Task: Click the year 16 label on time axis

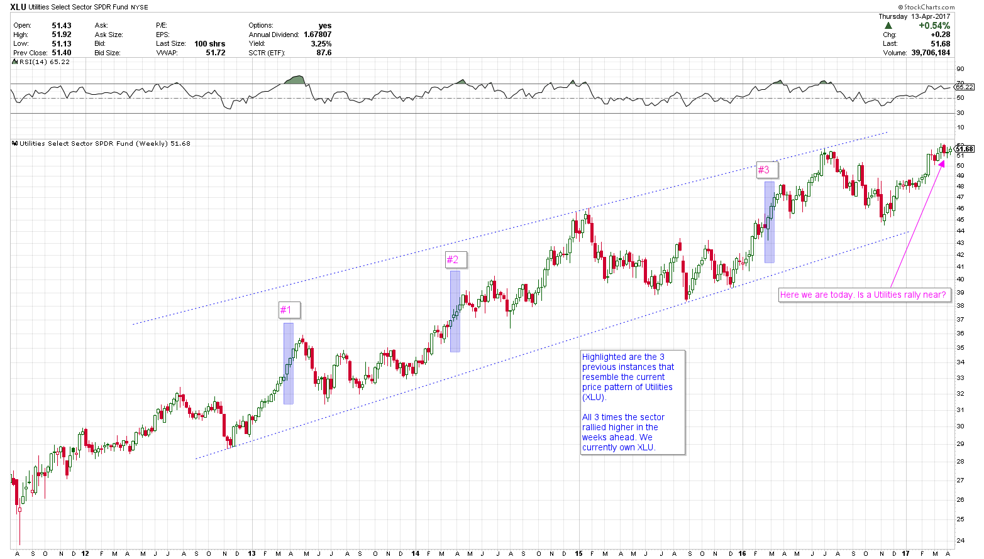Action: [742, 553]
